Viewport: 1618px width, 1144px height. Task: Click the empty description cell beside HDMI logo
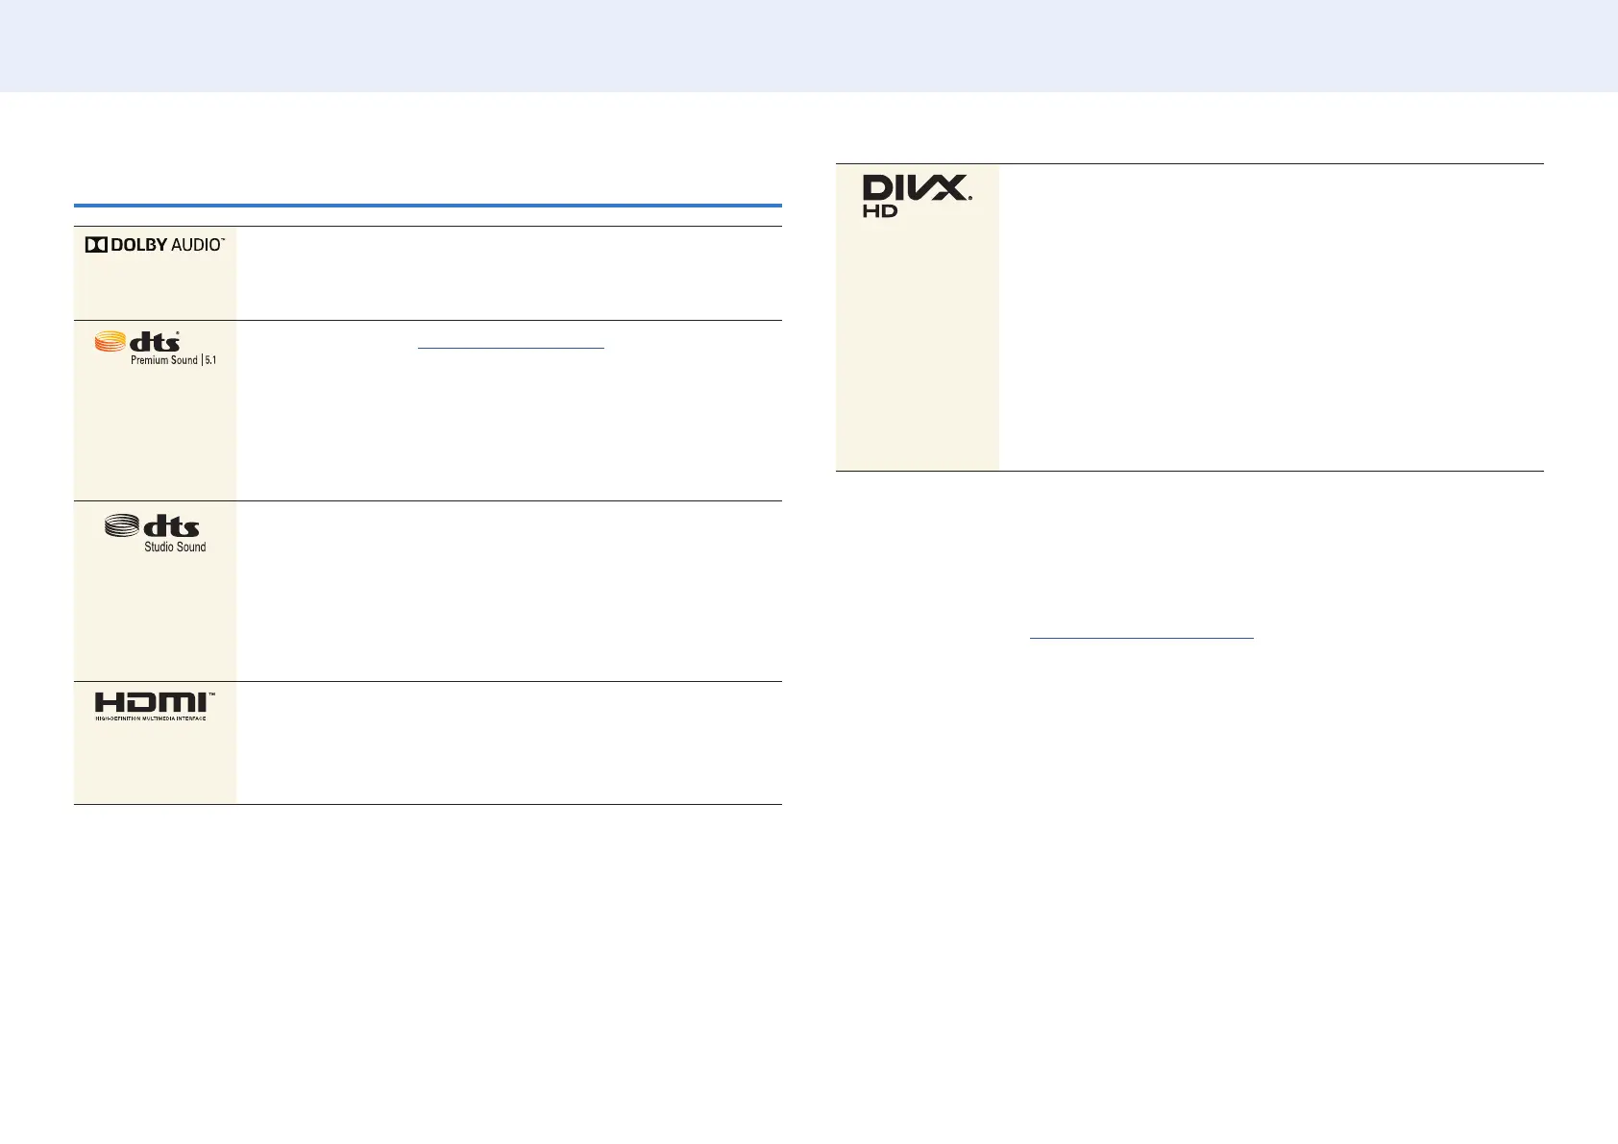[x=509, y=742]
